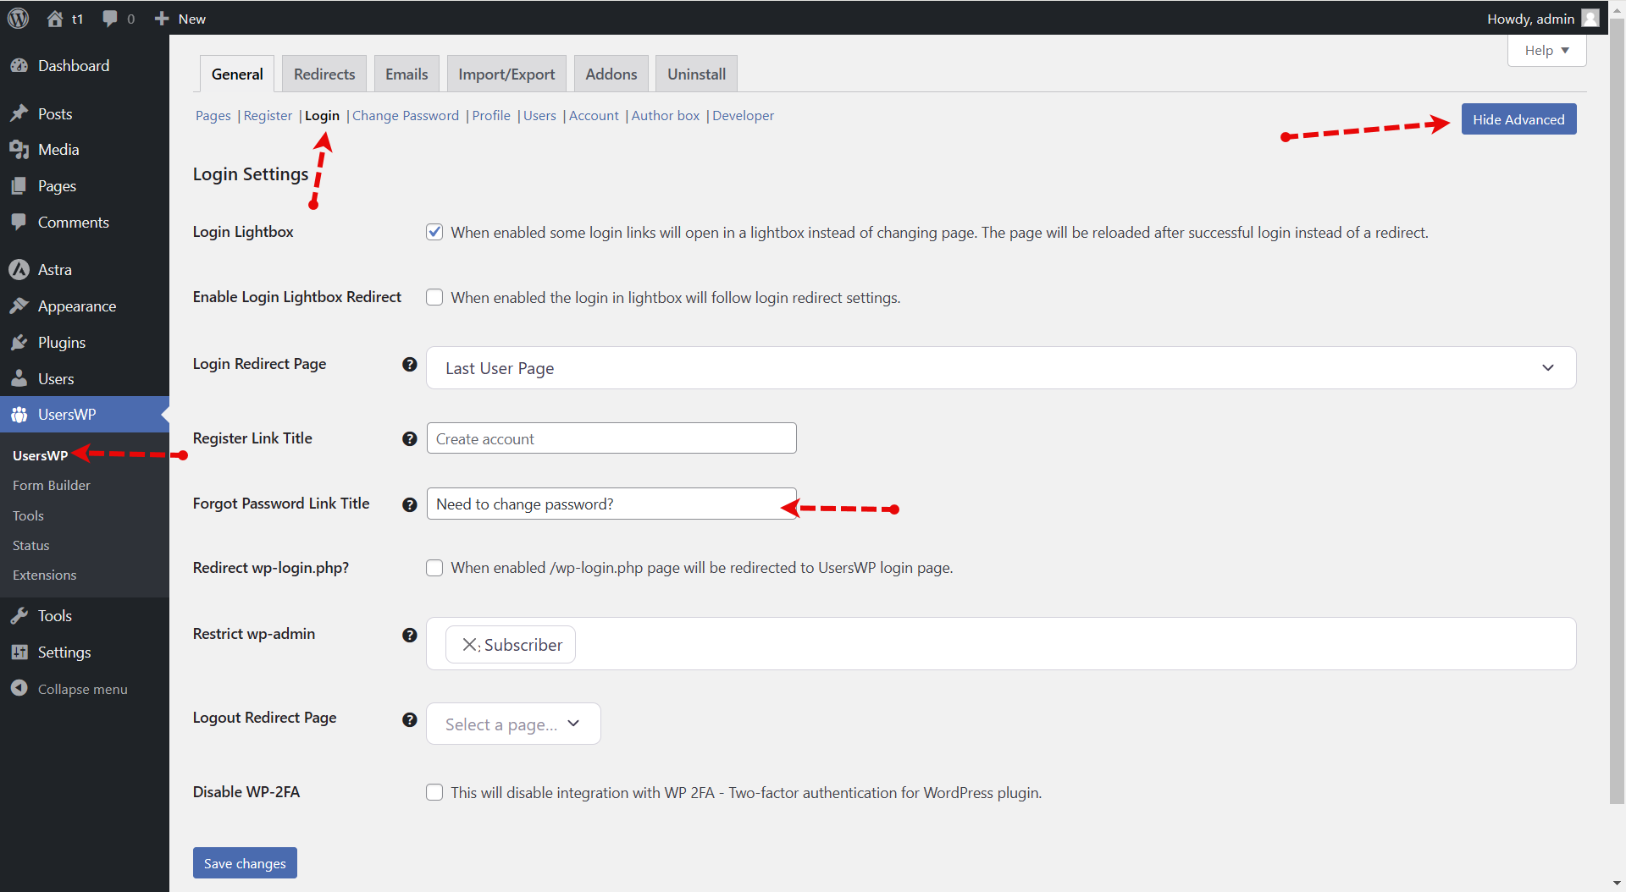Click the Collapse menu arrow icon
Screen dimensions: 1626x892
point(19,689)
